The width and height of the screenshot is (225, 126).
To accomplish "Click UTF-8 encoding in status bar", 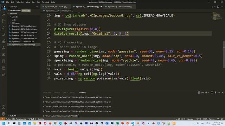I will tap(199, 119).
